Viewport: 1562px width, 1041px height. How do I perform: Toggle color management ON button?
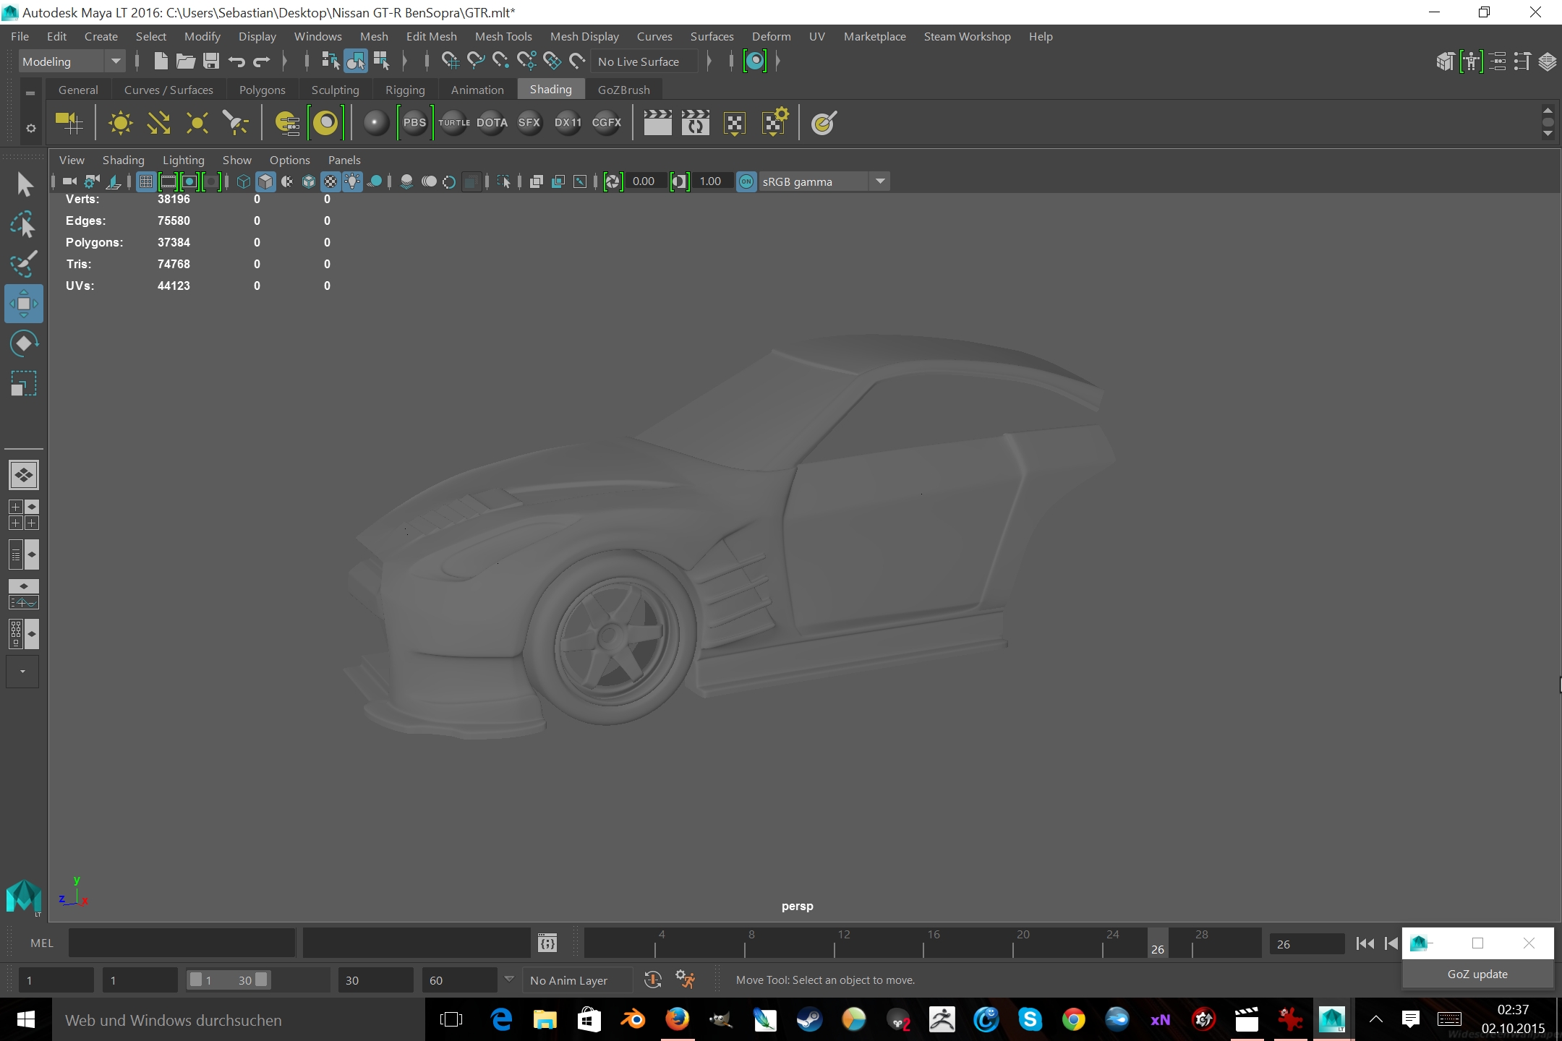click(746, 181)
